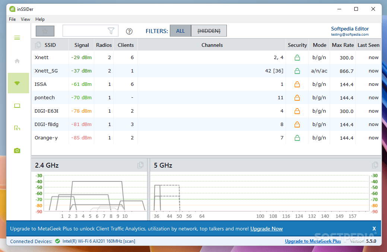Sort by Radios column header
This screenshot has width=387, height=252.
tap(104, 45)
